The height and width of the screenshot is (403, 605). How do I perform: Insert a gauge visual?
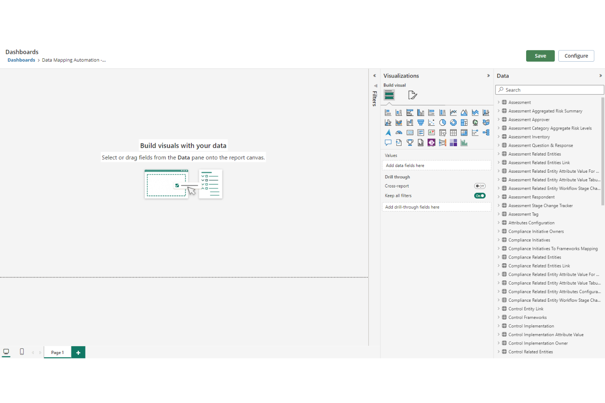click(399, 132)
